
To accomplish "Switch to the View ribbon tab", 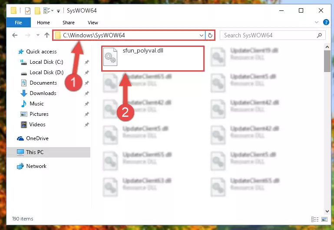I will coord(93,23).
